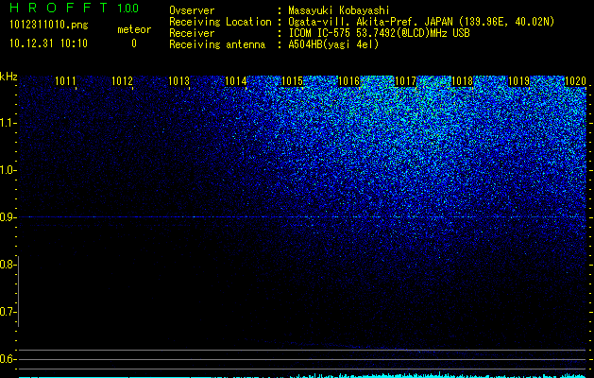The image size is (594, 378).
Task: Click the horizontal carrier line at 0.9 kHz
Action: [x=302, y=216]
